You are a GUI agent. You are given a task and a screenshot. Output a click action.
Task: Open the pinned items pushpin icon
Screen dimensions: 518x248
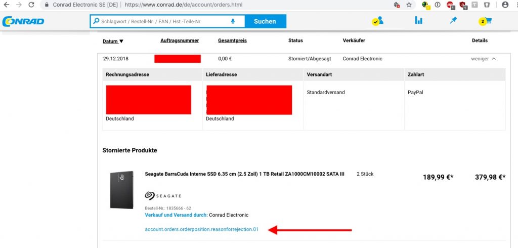[x=453, y=21]
